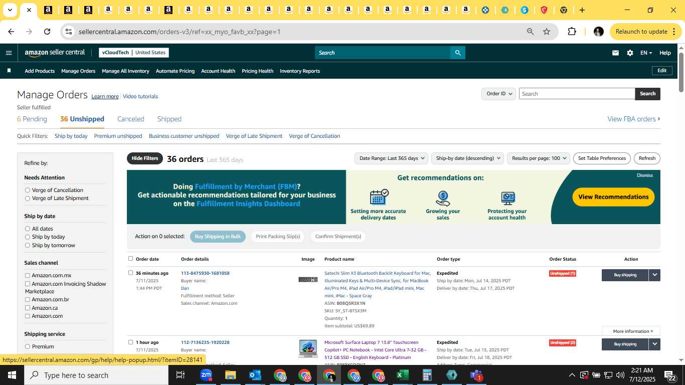685x385 pixels.
Task: Select the All dates radio option
Action: (28, 229)
